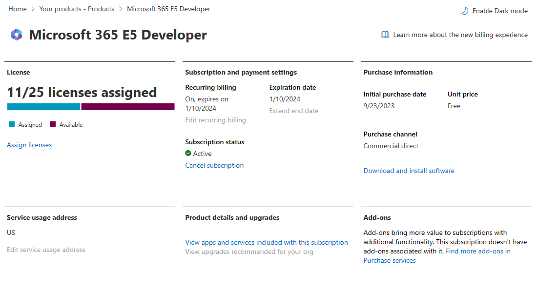
Task: Select the Microsoft 365 E5 Developer breadcrumb
Action: [168, 9]
